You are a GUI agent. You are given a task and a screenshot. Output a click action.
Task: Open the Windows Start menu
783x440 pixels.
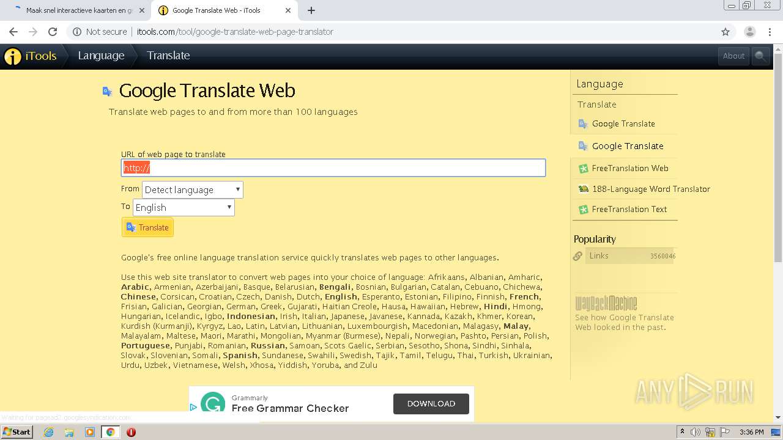(17, 432)
